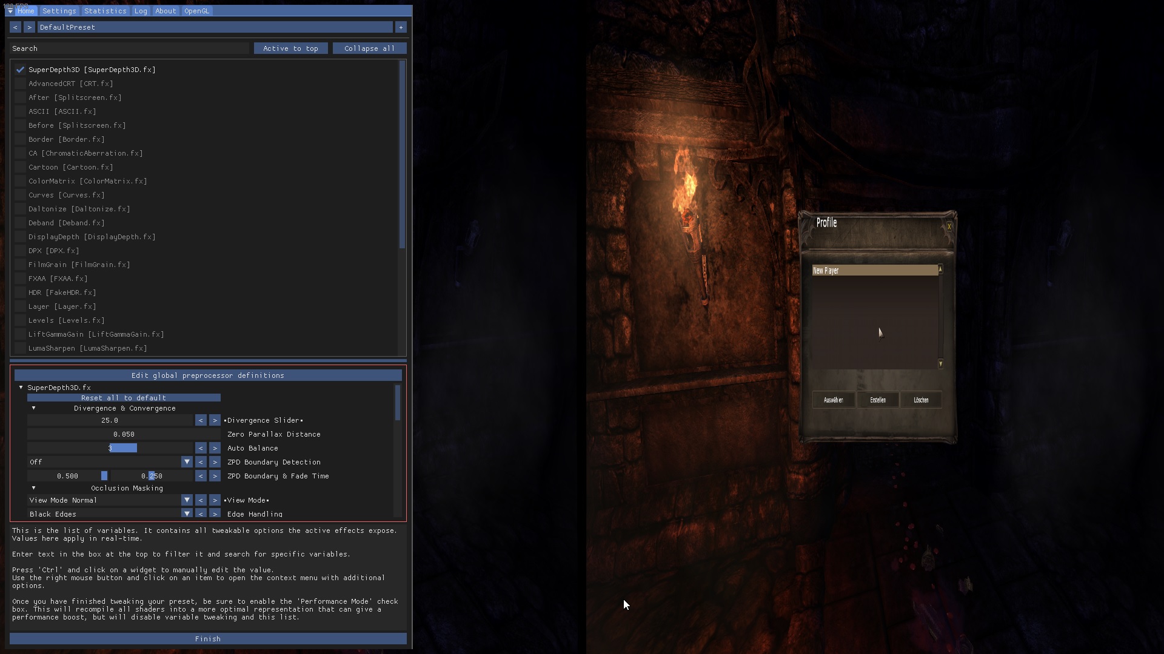Click next preset arrow button
The width and height of the screenshot is (1164, 654).
[29, 27]
